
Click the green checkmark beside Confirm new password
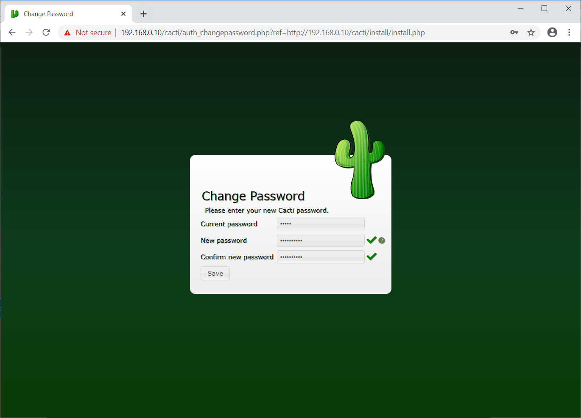[x=372, y=256]
